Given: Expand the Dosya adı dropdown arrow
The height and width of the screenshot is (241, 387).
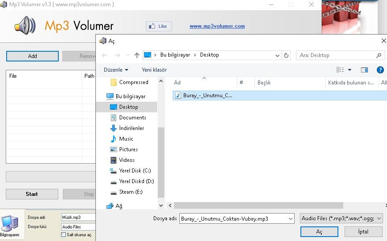Looking at the screenshot, I should pos(291,218).
